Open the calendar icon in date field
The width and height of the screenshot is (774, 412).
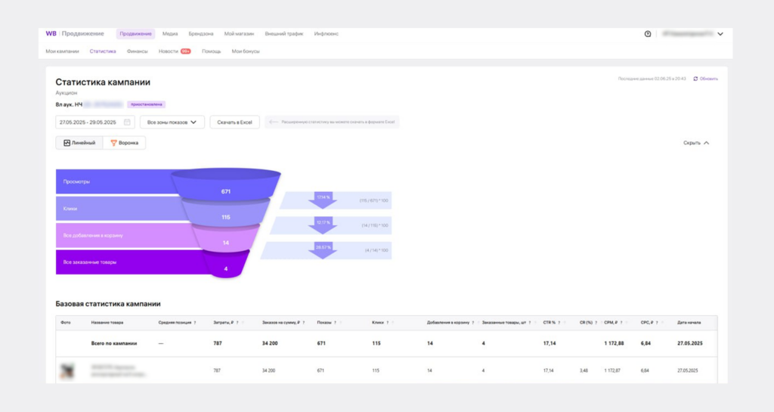click(127, 122)
